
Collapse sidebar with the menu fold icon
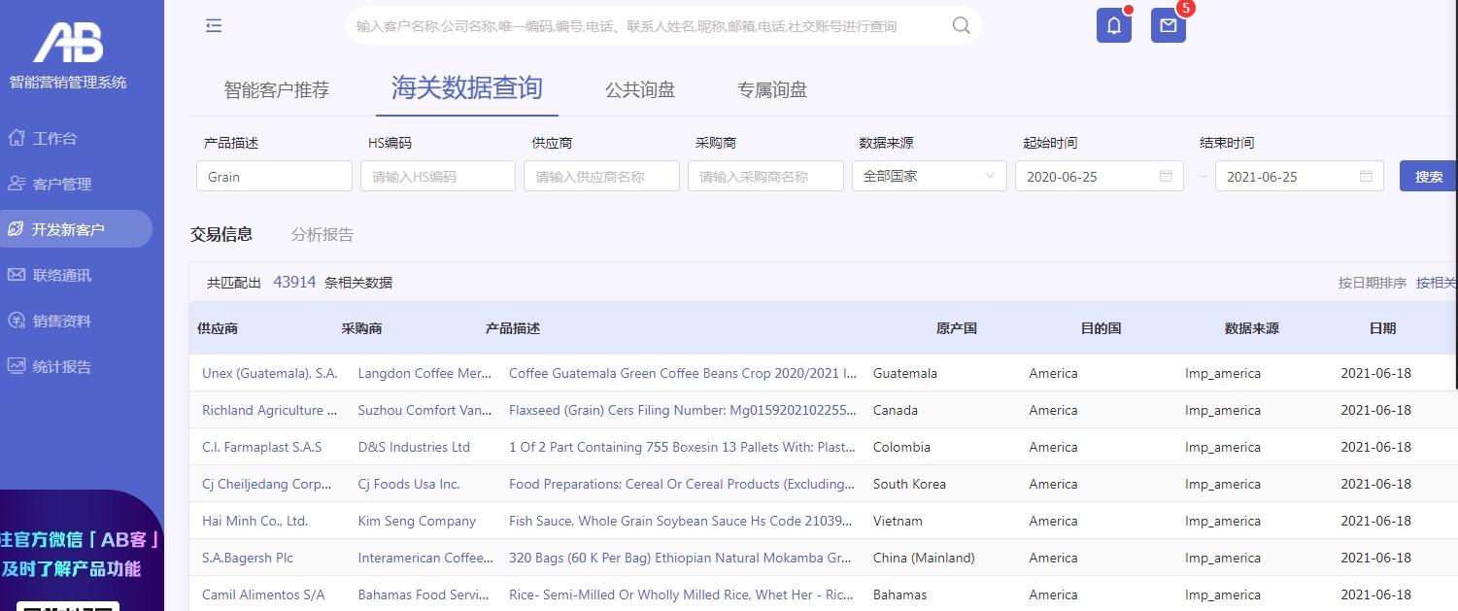(214, 26)
